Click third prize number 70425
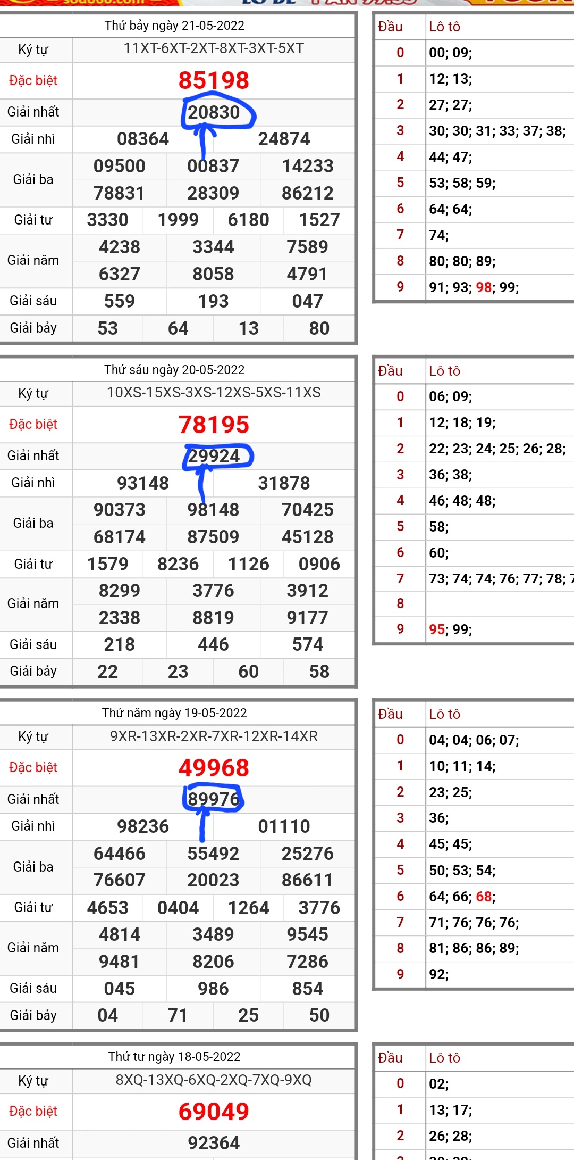The height and width of the screenshot is (1160, 574). pyautogui.click(x=308, y=510)
